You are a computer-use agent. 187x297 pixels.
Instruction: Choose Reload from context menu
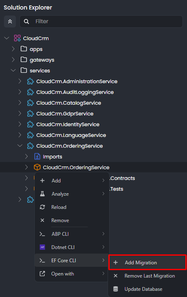[72, 207]
